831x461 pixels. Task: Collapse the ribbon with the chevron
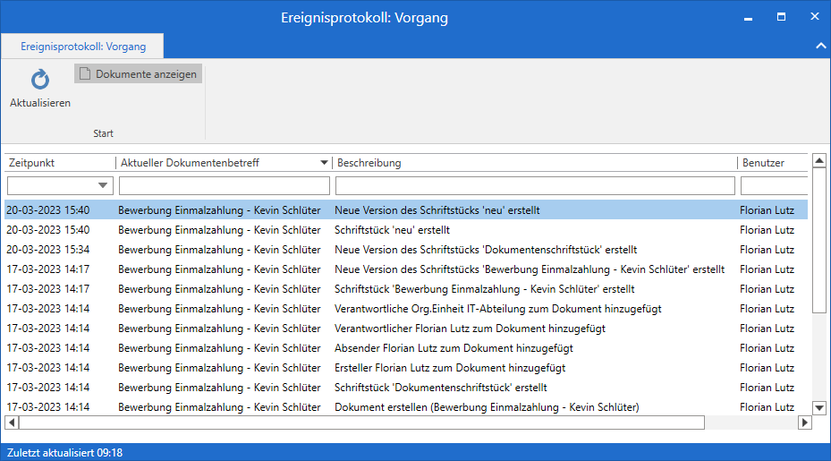(819, 46)
